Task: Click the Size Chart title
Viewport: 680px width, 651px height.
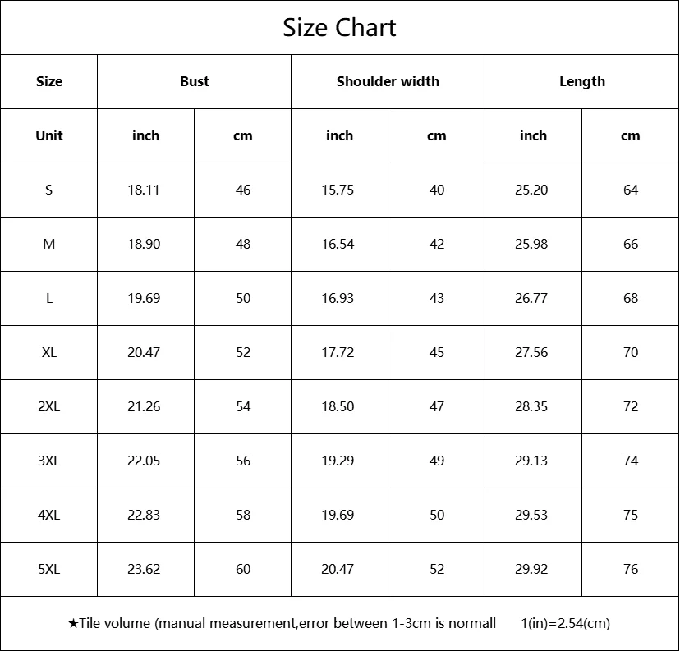Action: [339, 27]
